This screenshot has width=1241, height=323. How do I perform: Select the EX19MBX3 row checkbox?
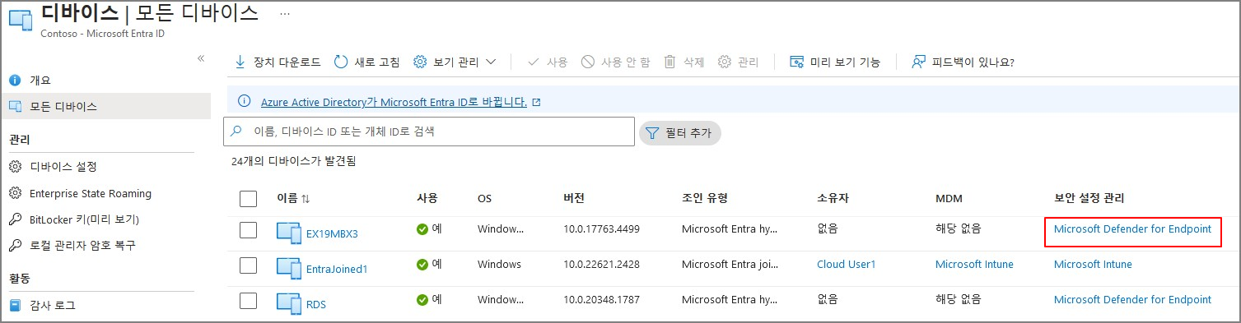point(248,231)
